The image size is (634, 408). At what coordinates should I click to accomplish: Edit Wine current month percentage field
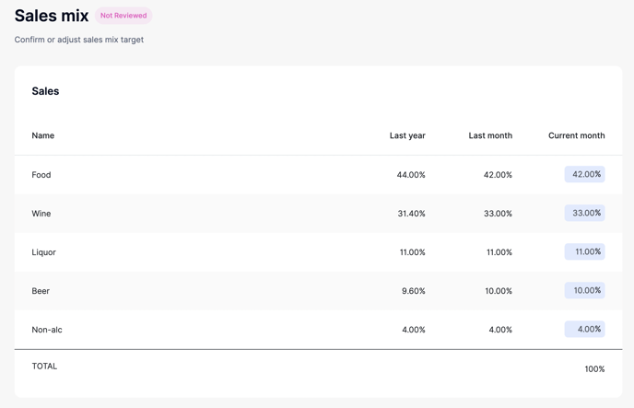pyautogui.click(x=585, y=213)
